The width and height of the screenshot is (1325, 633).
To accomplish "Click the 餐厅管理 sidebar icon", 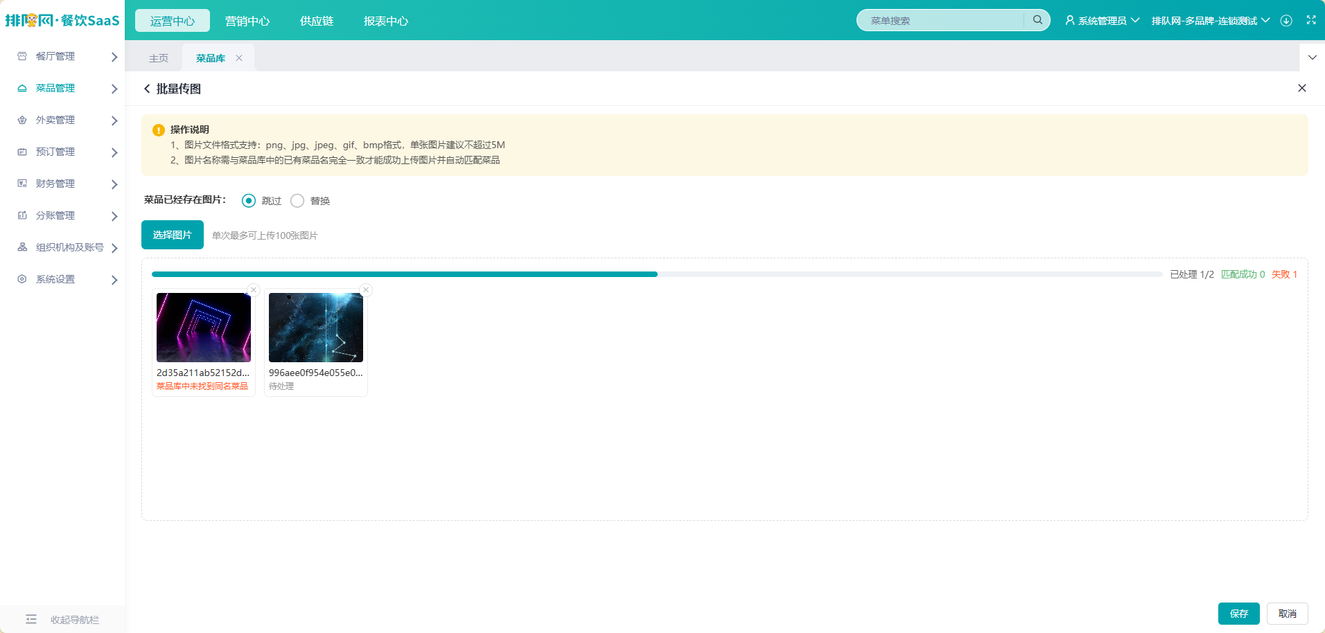I will [22, 56].
